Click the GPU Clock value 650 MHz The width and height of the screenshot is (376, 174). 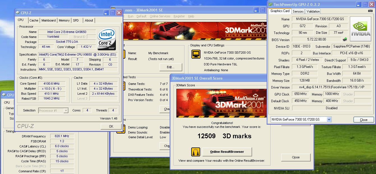tap(300, 94)
